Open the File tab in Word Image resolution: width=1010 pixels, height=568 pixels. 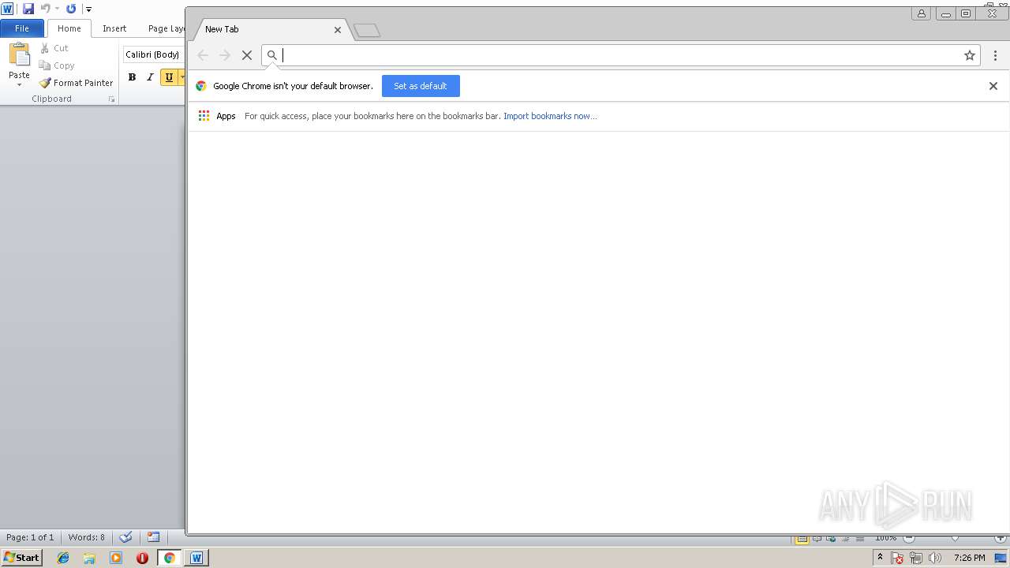point(22,28)
